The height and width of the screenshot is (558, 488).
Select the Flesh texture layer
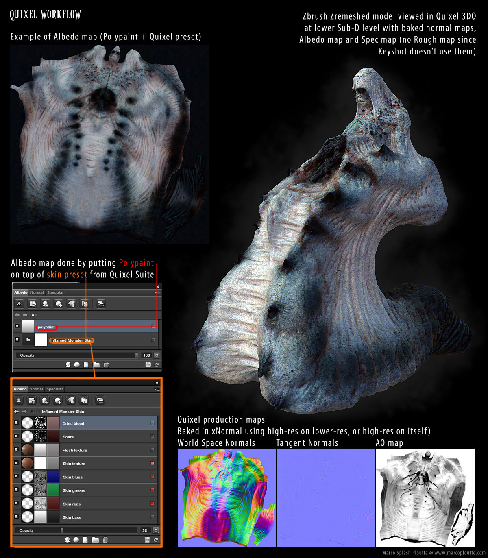pyautogui.click(x=85, y=450)
